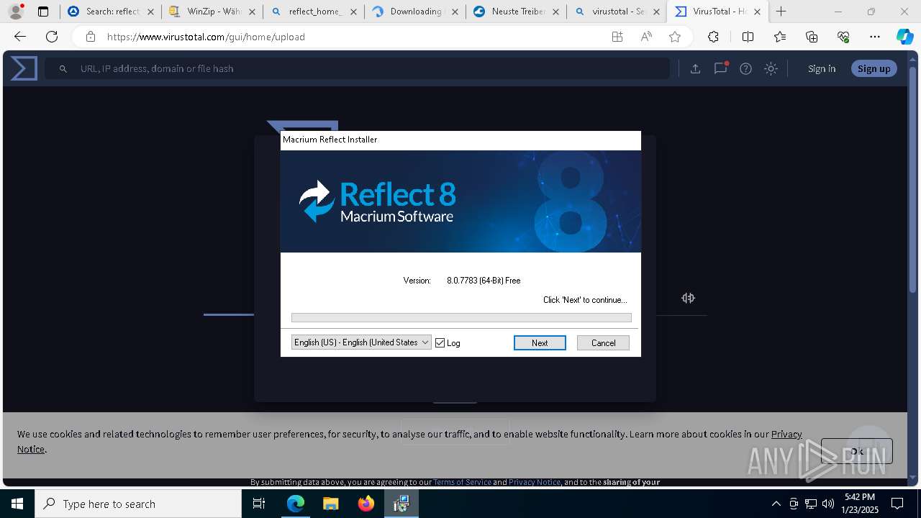Image resolution: width=921 pixels, height=518 pixels.
Task: Close the VirusTotal tab
Action: click(757, 12)
